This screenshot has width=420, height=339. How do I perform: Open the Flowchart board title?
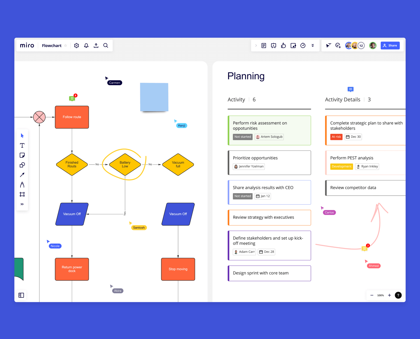tap(52, 45)
